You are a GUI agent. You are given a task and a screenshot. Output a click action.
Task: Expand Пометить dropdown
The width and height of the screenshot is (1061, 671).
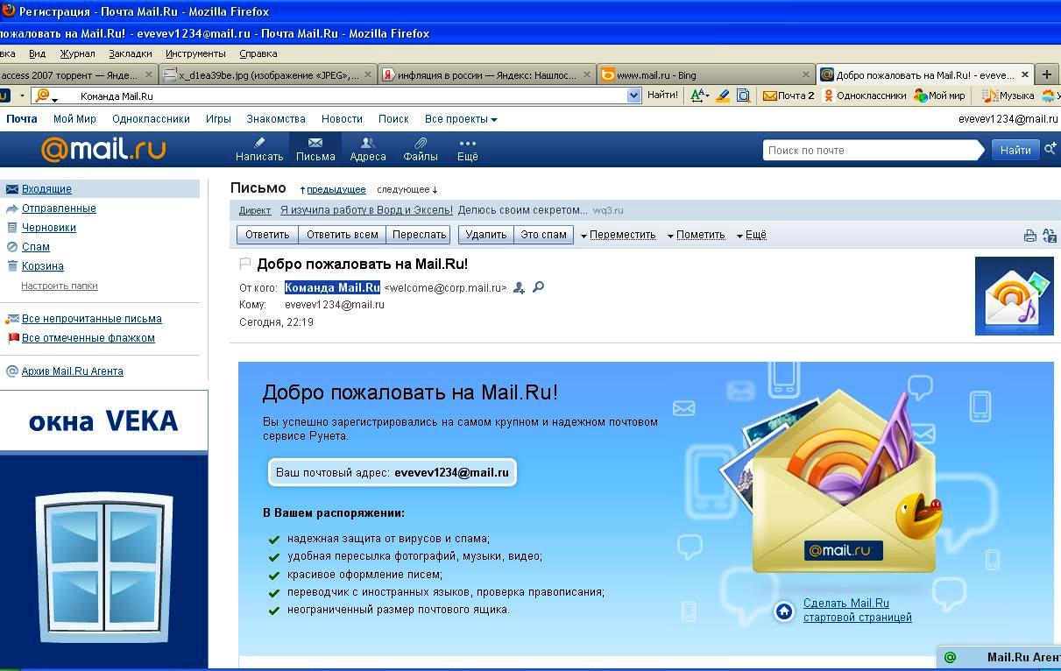pos(696,235)
